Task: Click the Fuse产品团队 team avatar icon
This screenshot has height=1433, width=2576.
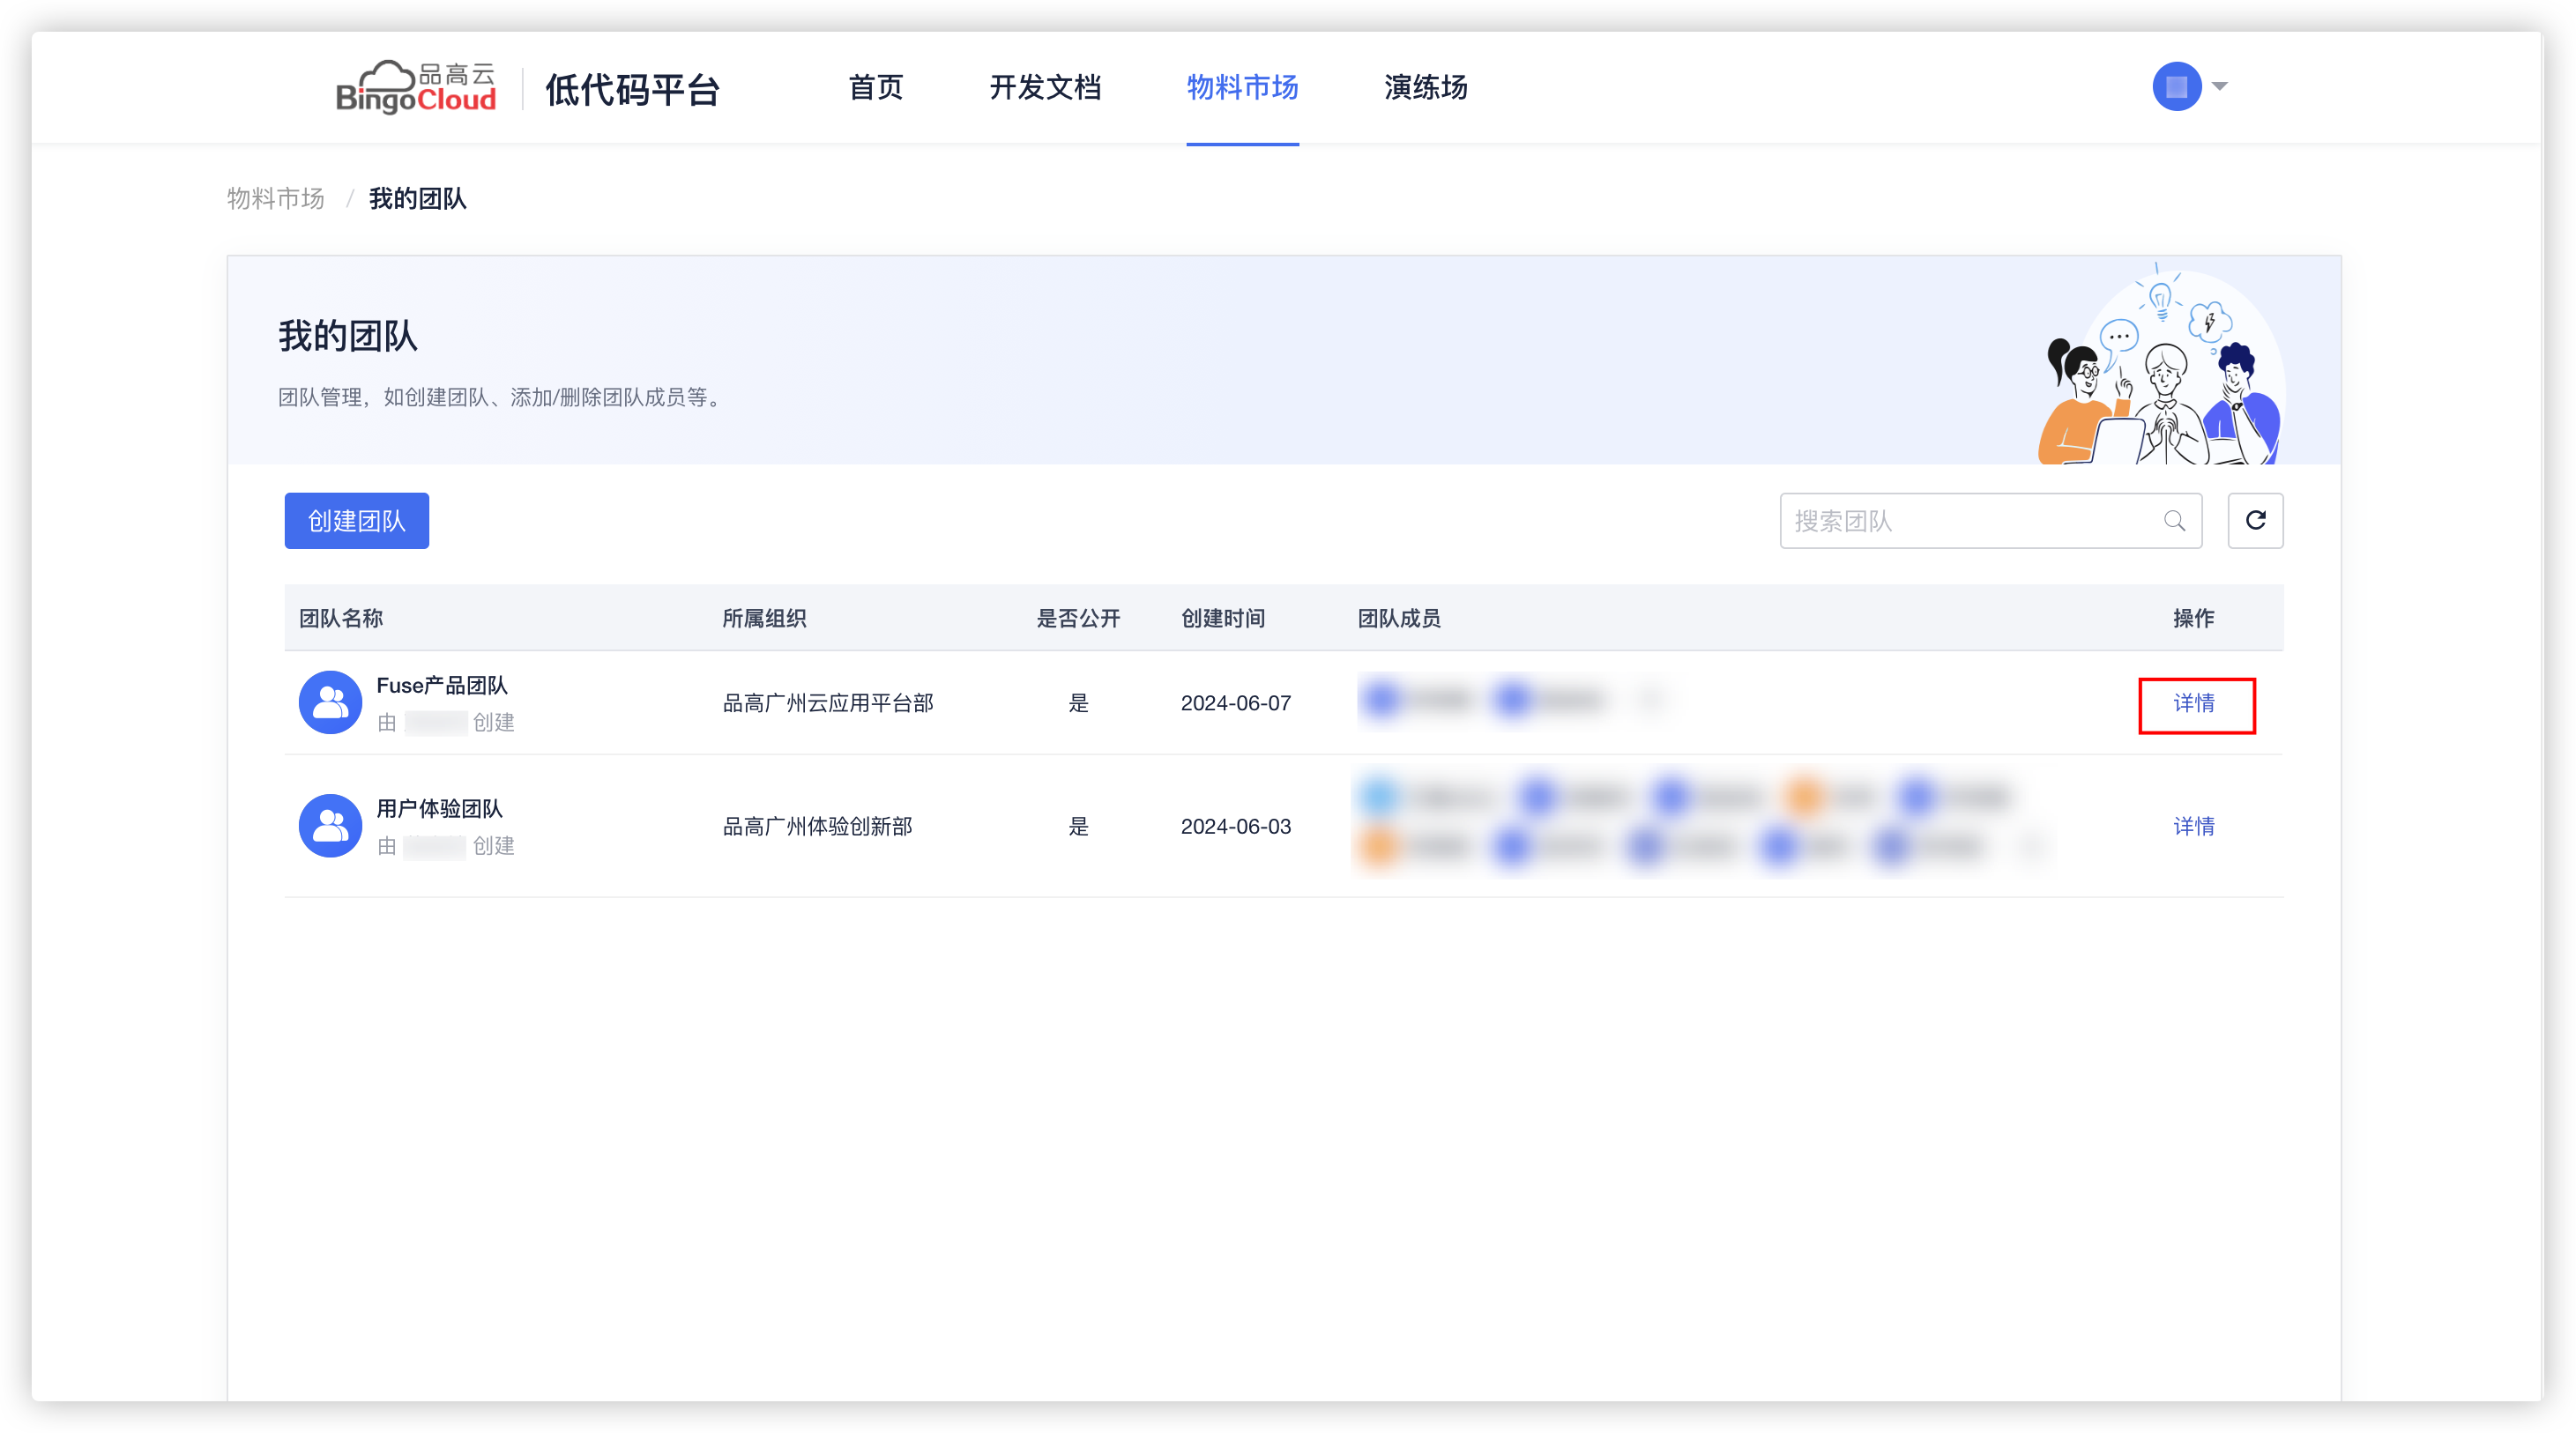Action: click(330, 702)
